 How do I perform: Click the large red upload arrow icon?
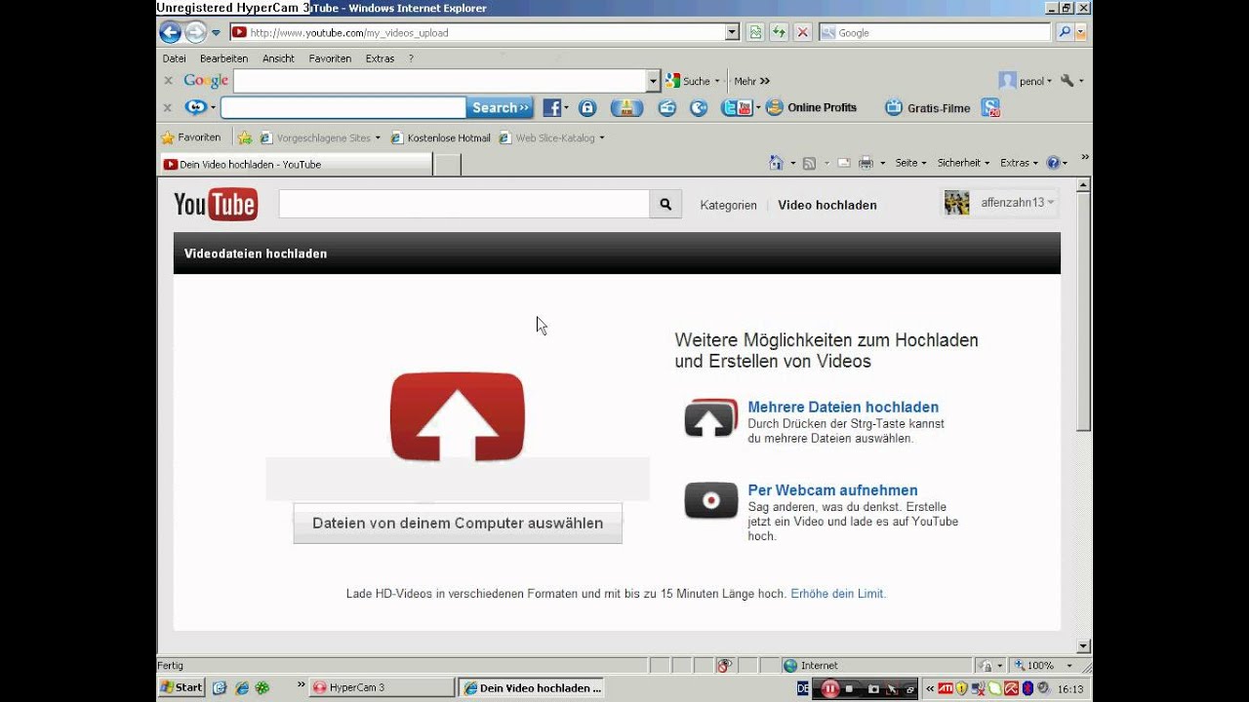point(458,415)
